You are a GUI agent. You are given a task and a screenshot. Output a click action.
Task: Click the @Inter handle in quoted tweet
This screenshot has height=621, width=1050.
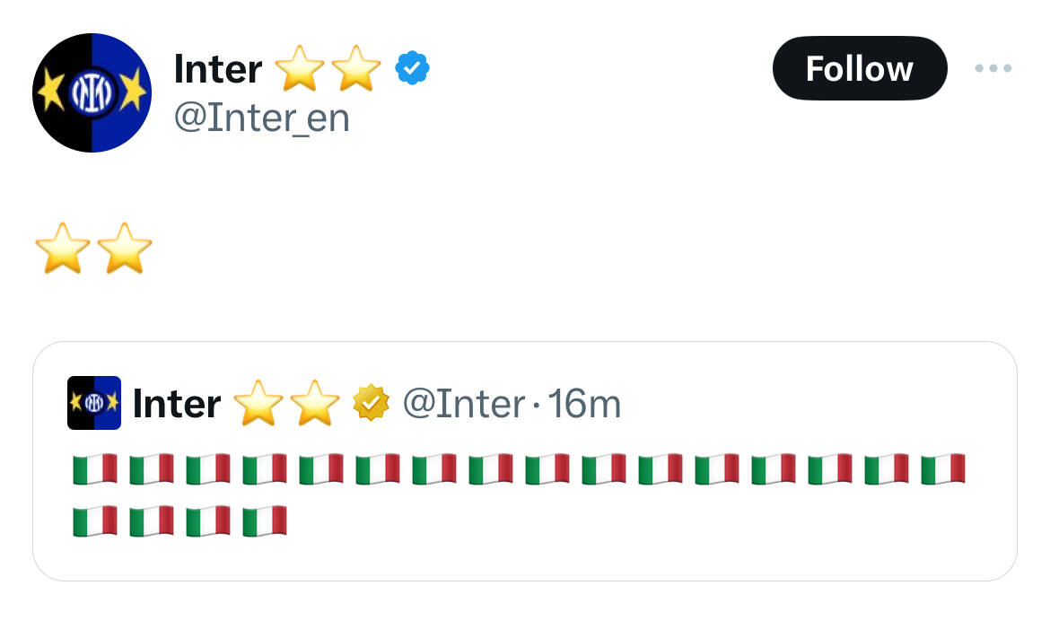coord(463,404)
